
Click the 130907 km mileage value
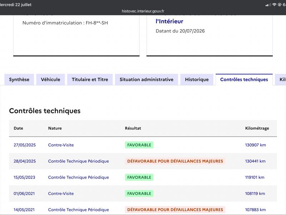click(x=256, y=145)
